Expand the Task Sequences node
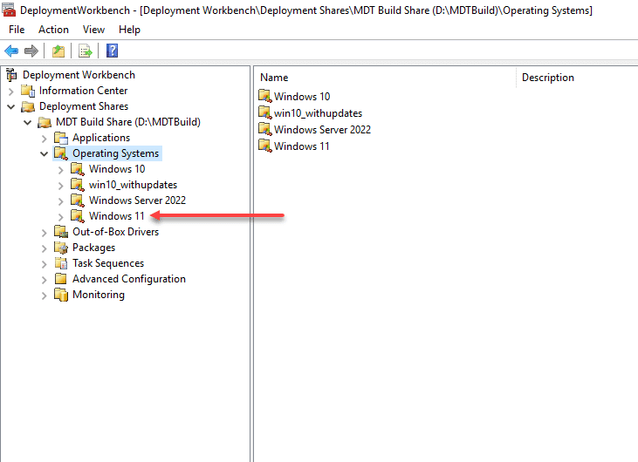Image resolution: width=638 pixels, height=462 pixels. point(44,264)
